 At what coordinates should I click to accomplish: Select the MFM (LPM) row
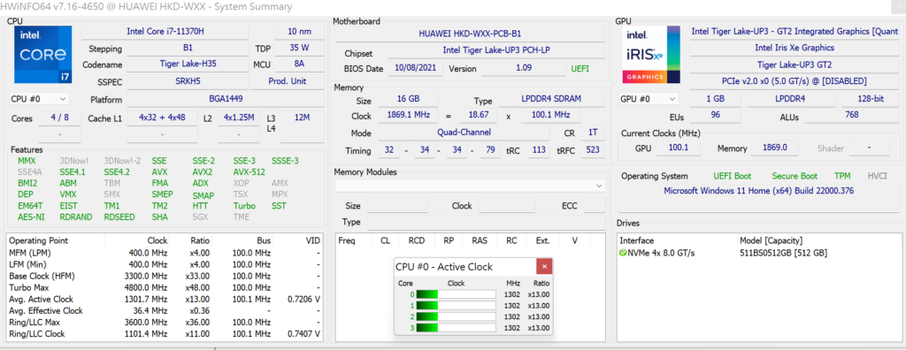[x=165, y=253]
